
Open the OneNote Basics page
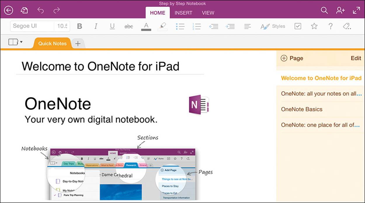pos(321,109)
